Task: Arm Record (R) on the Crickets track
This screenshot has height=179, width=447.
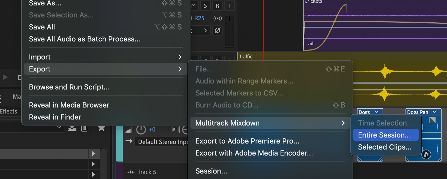Action: click(217, 6)
